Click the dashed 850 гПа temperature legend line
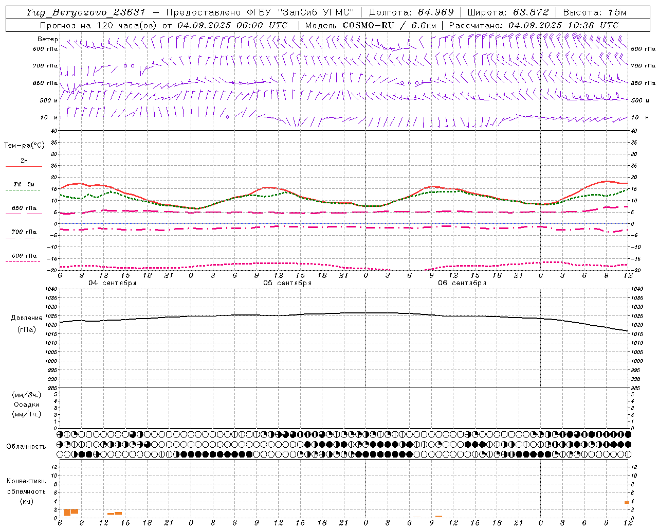The image size is (658, 527). click(24, 214)
